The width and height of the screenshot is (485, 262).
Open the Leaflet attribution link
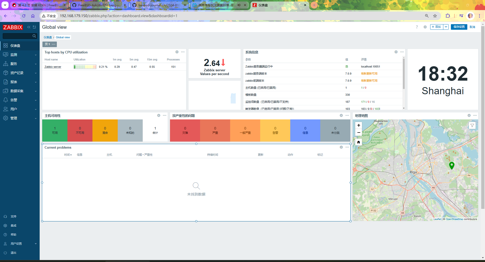[x=437, y=219]
